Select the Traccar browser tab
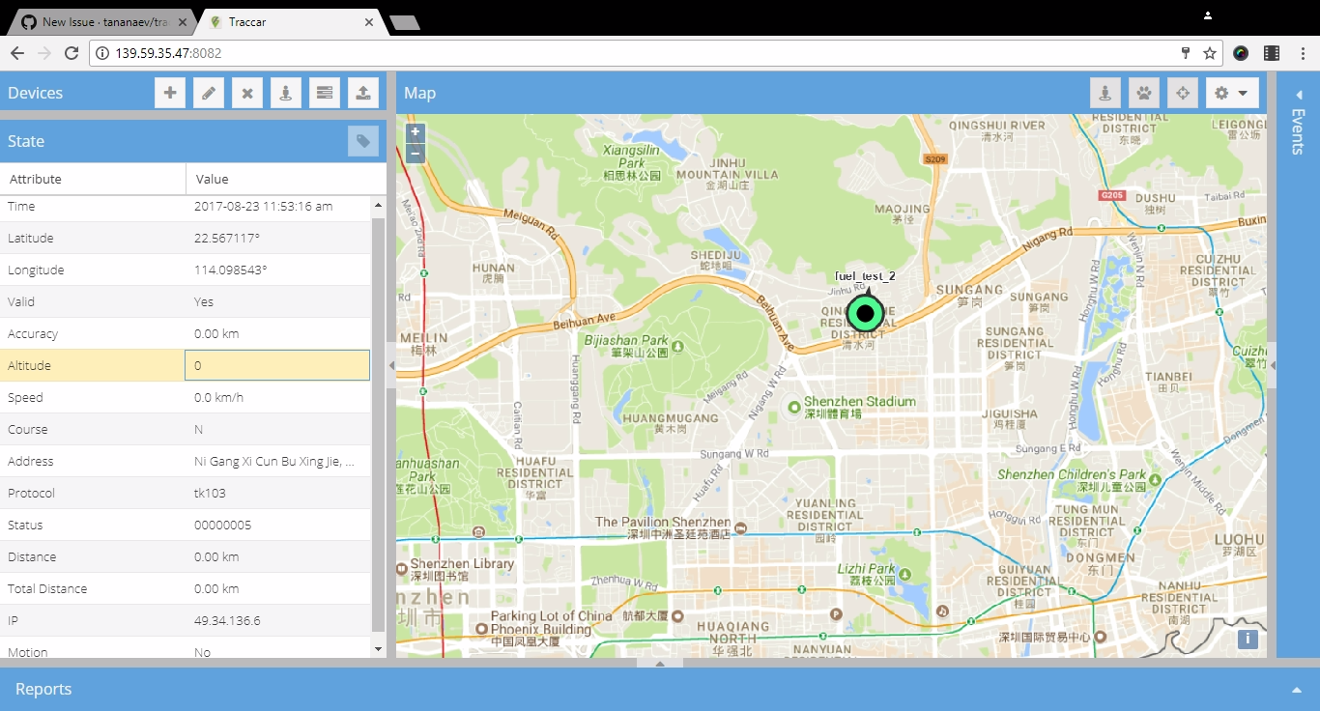1320x711 pixels. (x=290, y=22)
